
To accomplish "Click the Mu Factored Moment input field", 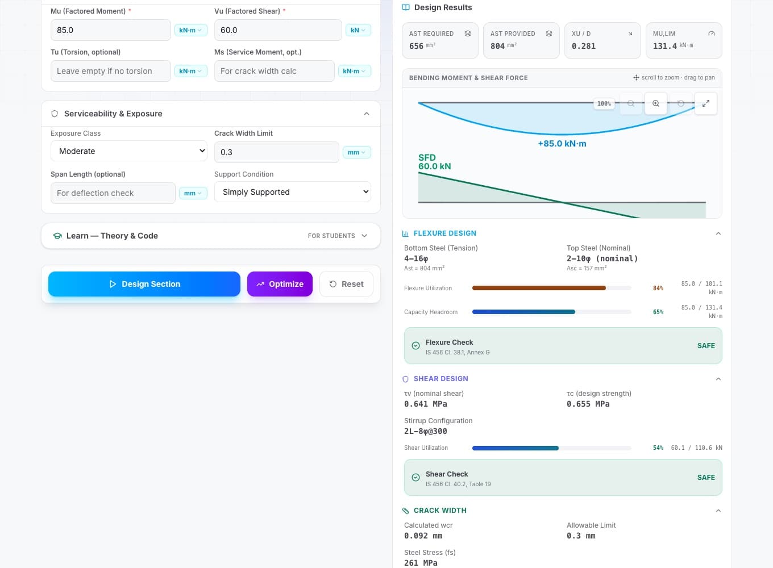I will pos(111,30).
